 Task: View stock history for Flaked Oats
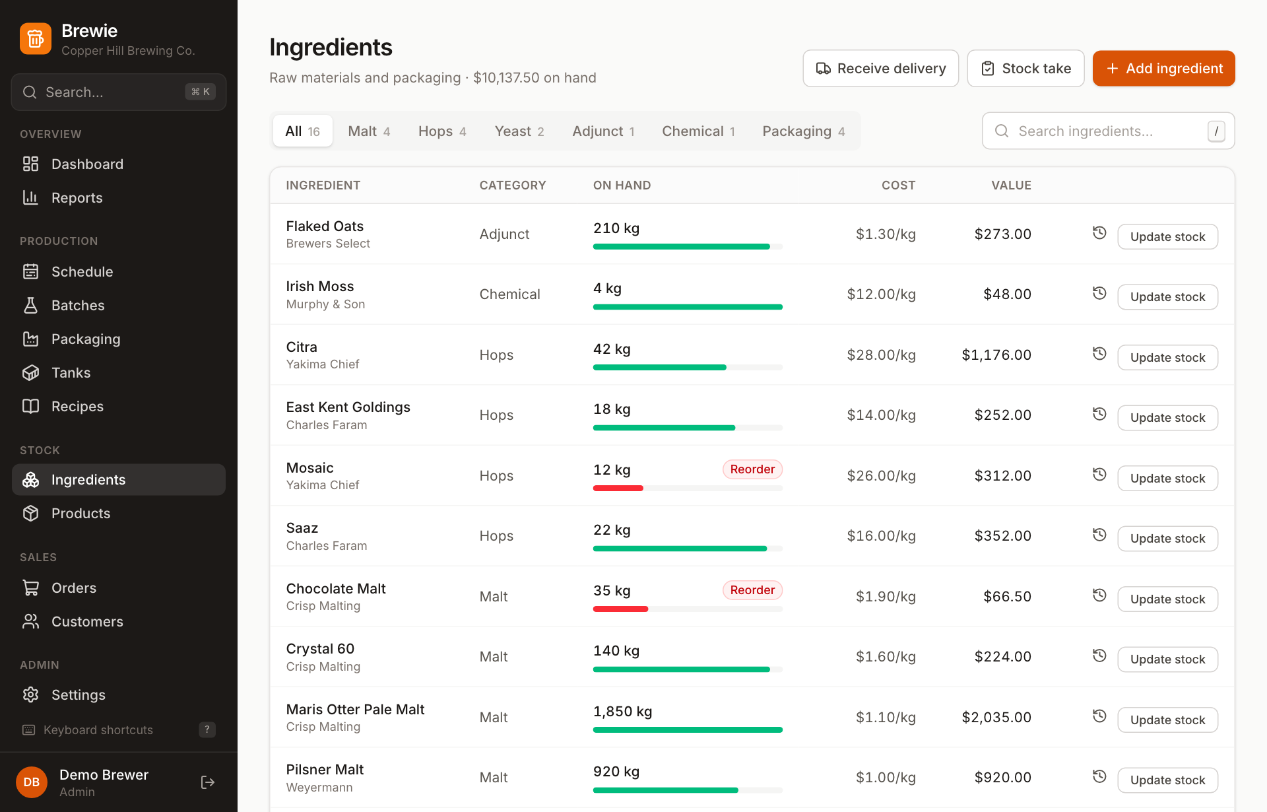pyautogui.click(x=1099, y=233)
